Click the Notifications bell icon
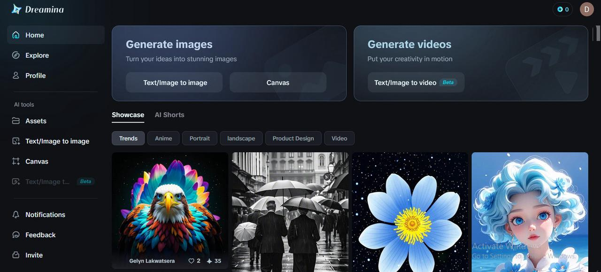601x272 pixels. 16,214
